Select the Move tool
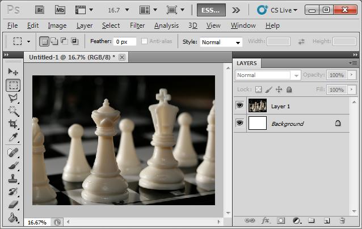Viewport: 362px width, 229px height. [x=13, y=72]
